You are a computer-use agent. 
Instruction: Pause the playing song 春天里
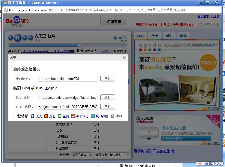click(x=18, y=38)
